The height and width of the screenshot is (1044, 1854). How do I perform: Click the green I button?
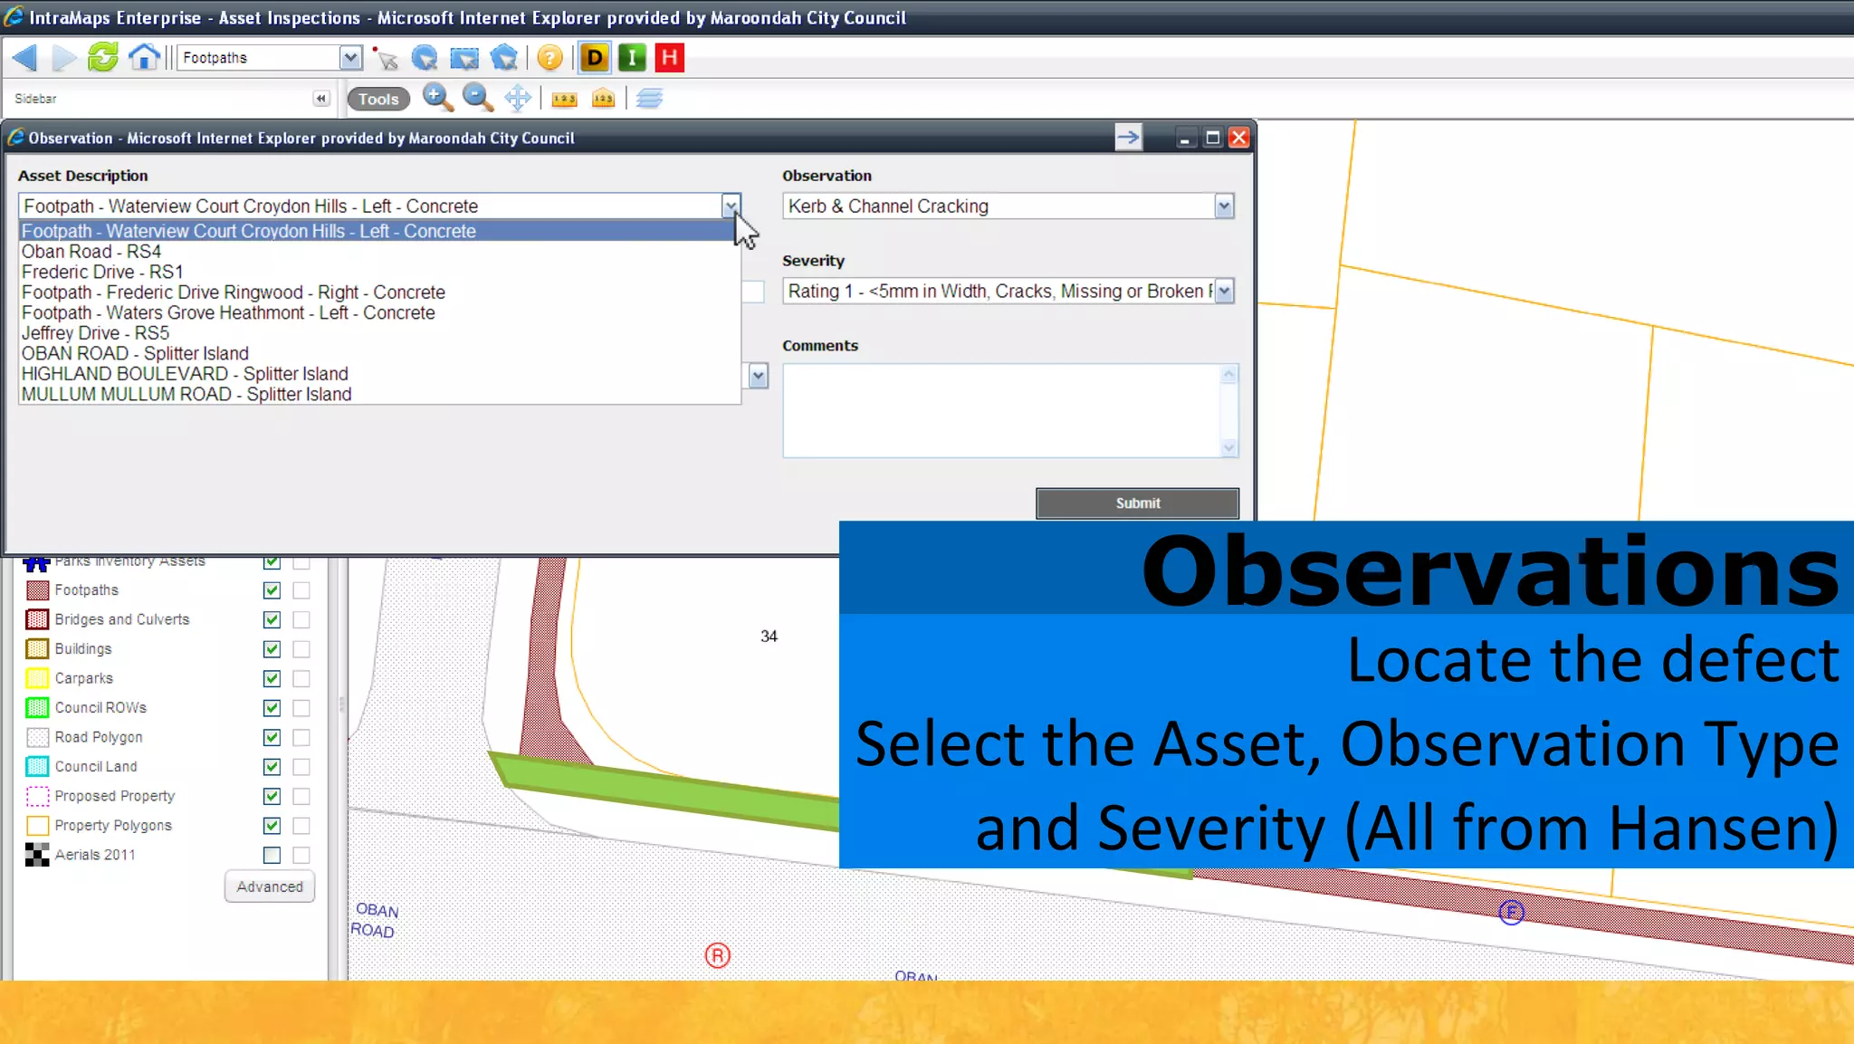[x=632, y=58]
